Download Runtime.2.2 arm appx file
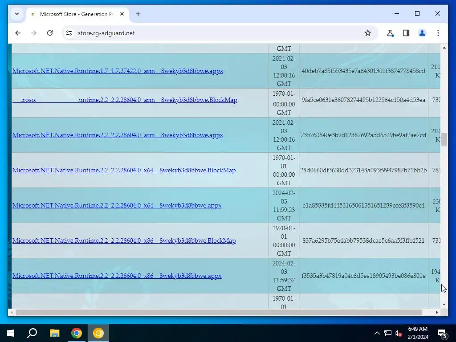 pyautogui.click(x=118, y=135)
